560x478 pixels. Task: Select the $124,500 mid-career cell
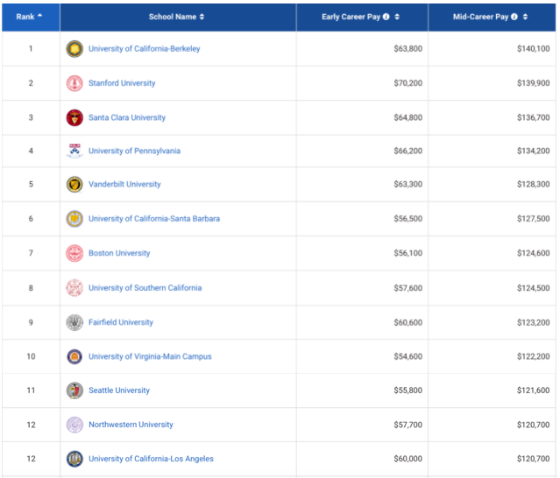(493, 288)
